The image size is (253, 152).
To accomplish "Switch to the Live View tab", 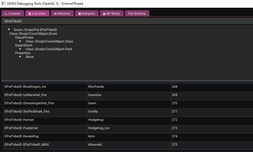I will (37, 14).
